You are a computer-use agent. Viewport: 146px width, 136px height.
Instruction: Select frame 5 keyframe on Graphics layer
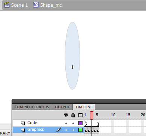click(98, 130)
